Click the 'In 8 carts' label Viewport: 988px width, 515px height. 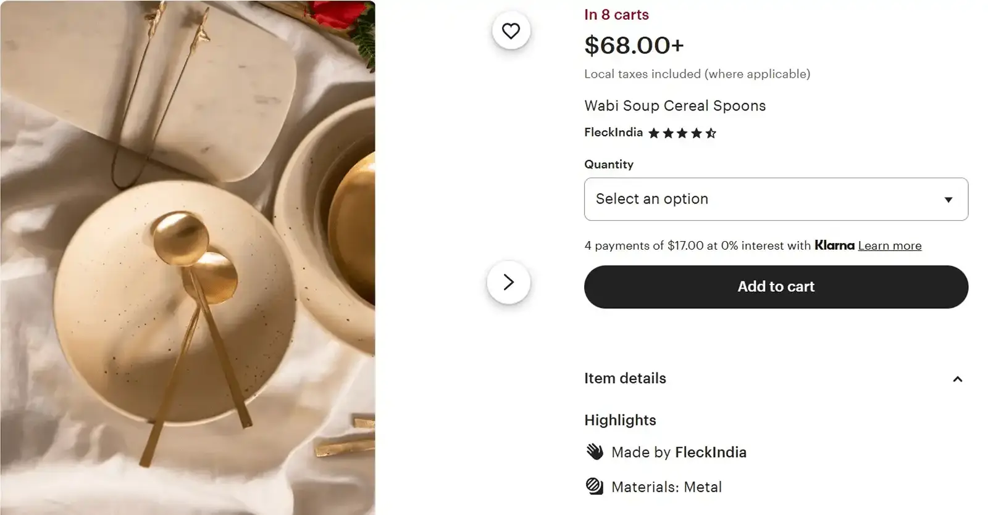click(616, 14)
